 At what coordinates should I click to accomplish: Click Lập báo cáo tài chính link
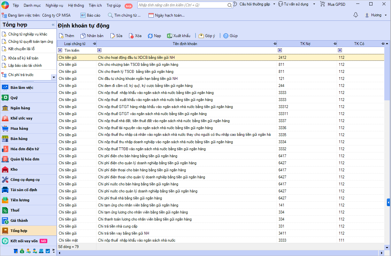[x=25, y=66]
